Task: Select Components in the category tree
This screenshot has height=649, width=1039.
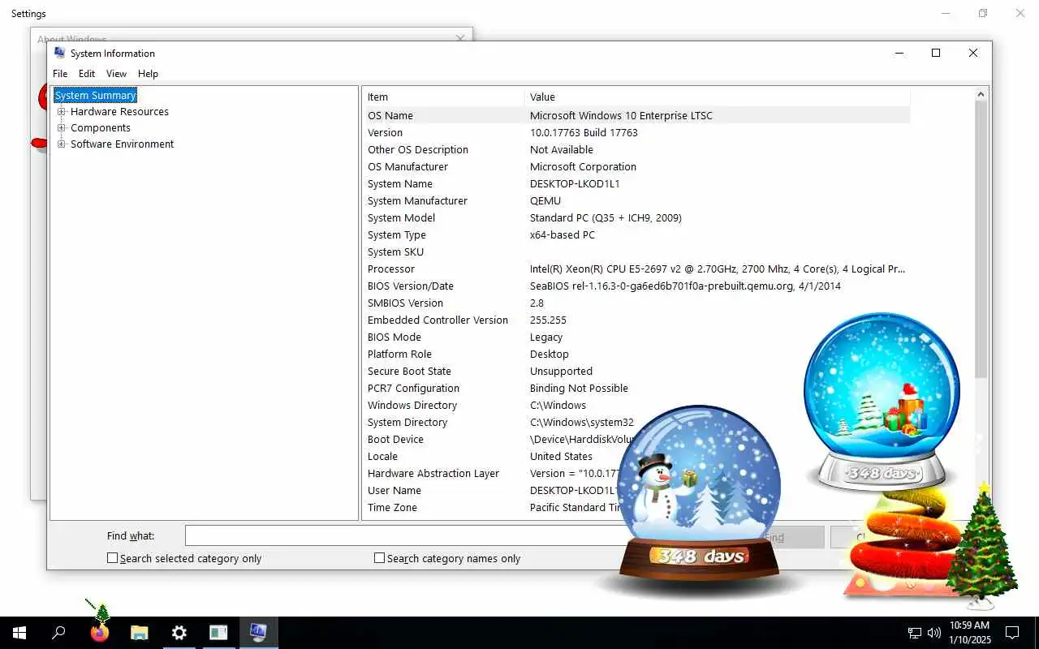Action: [x=100, y=128]
